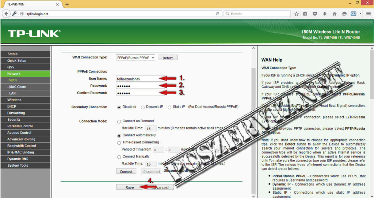Select the Disabled secondary connection radio
The image size is (374, 198).
point(119,108)
